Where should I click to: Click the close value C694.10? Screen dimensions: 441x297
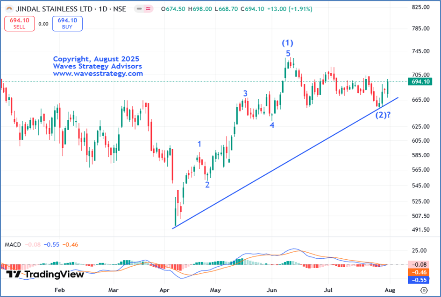point(252,9)
